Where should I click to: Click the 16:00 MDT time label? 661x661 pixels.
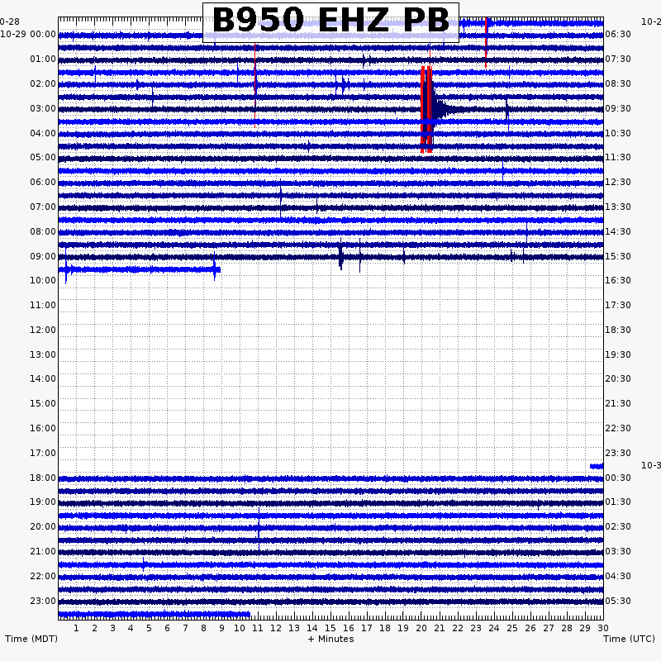click(43, 428)
